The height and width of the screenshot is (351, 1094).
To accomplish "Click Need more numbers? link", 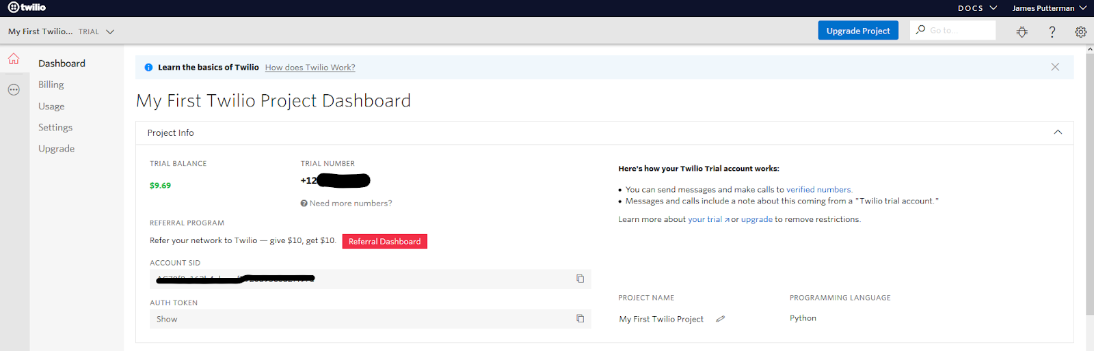I will click(x=347, y=203).
